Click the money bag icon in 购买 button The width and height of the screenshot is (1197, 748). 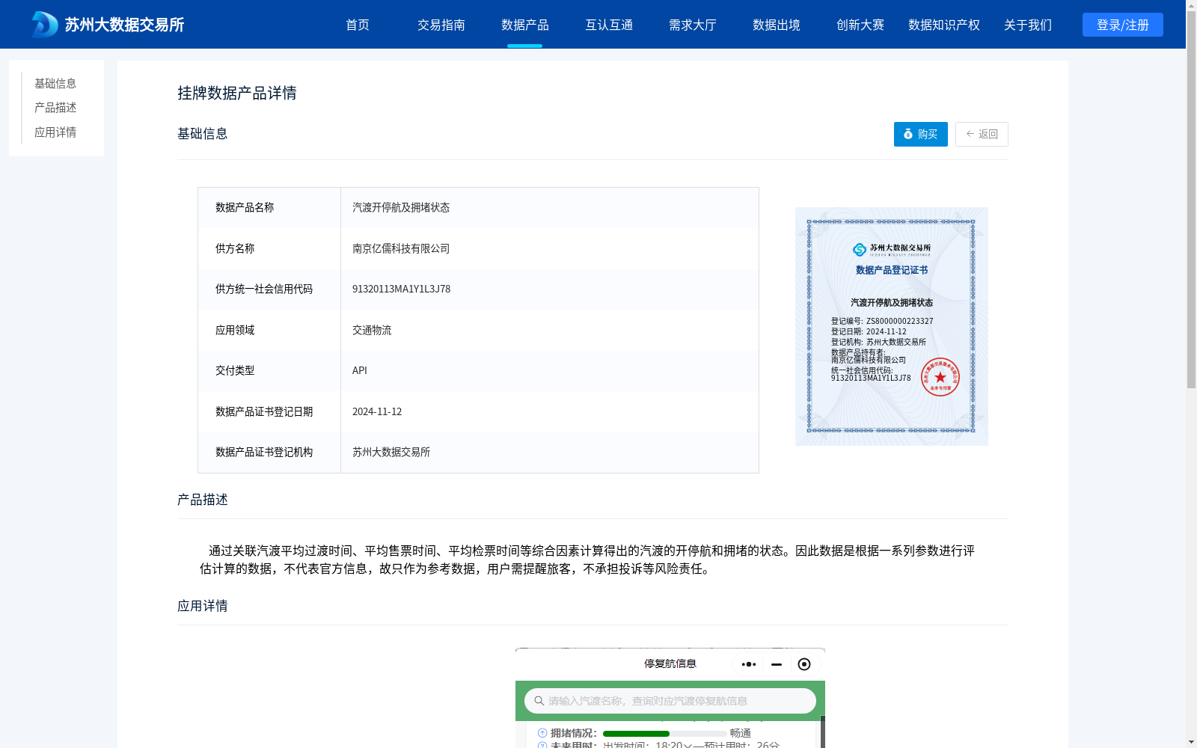click(x=908, y=134)
